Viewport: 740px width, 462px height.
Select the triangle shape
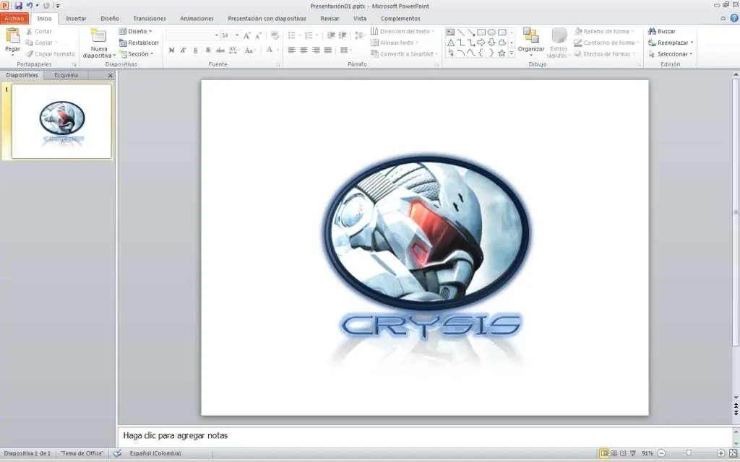pyautogui.click(x=450, y=43)
